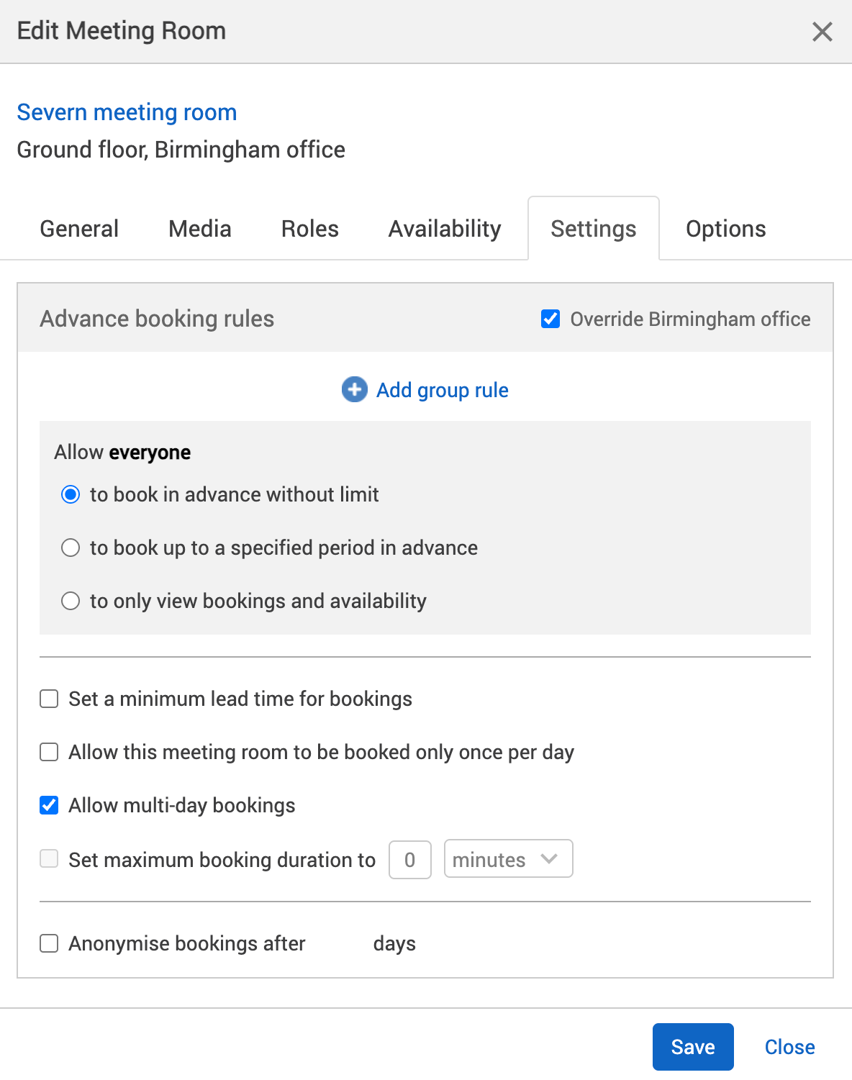
Task: Select to book in advance without limit
Action: (x=71, y=494)
